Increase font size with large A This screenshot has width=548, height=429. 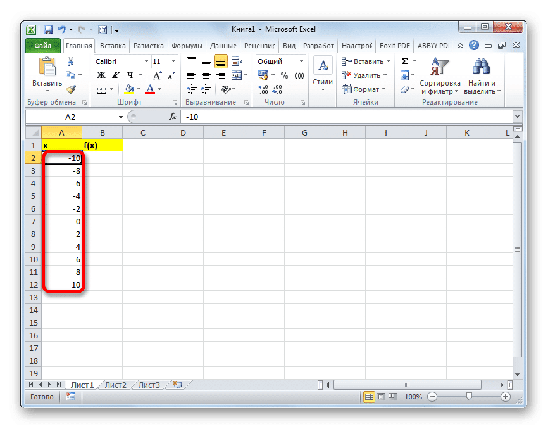[158, 75]
